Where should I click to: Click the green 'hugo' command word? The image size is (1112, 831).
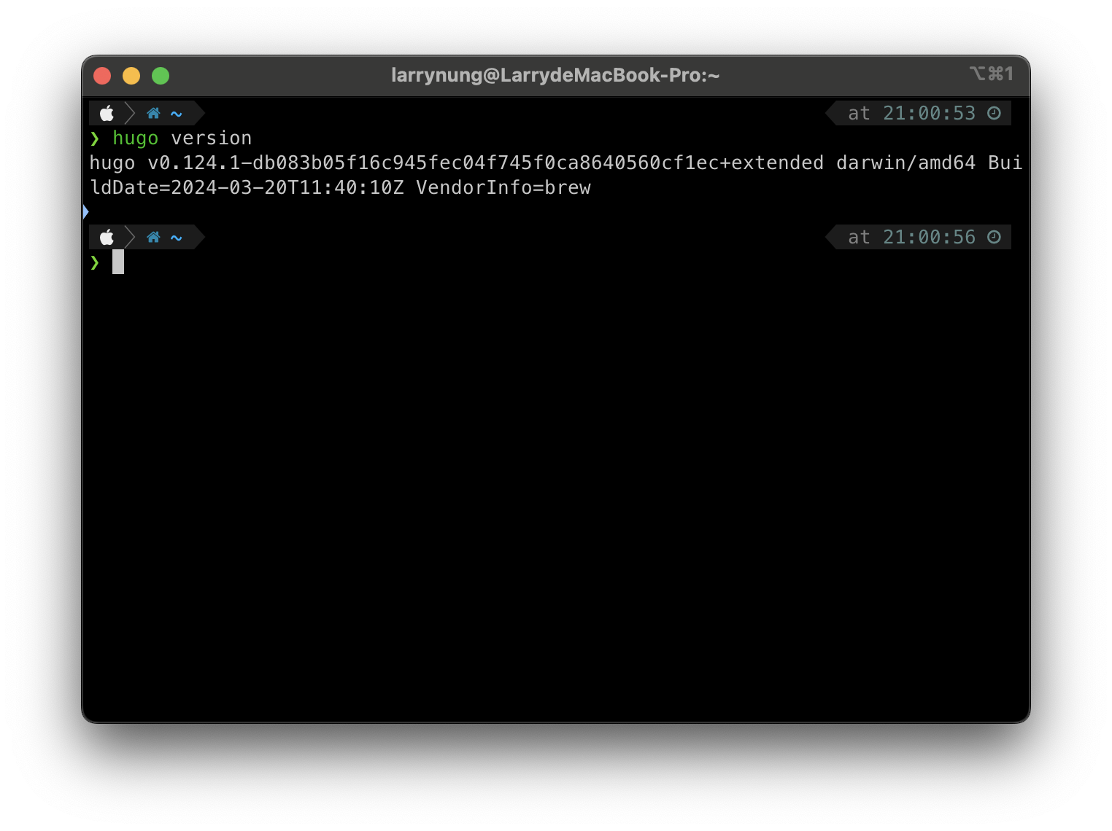pos(136,138)
